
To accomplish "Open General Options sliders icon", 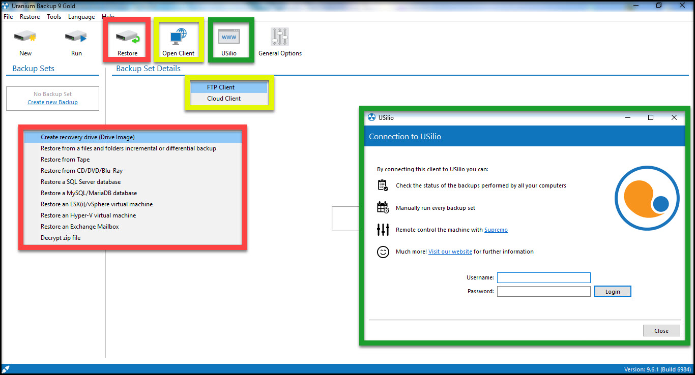I will 280,37.
